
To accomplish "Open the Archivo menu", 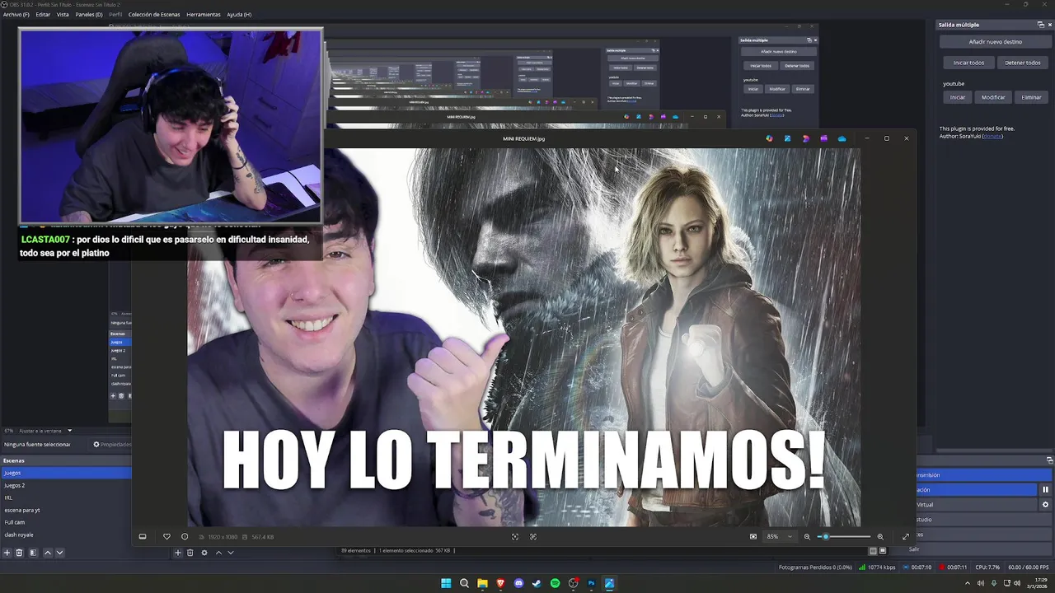I will pyautogui.click(x=16, y=14).
